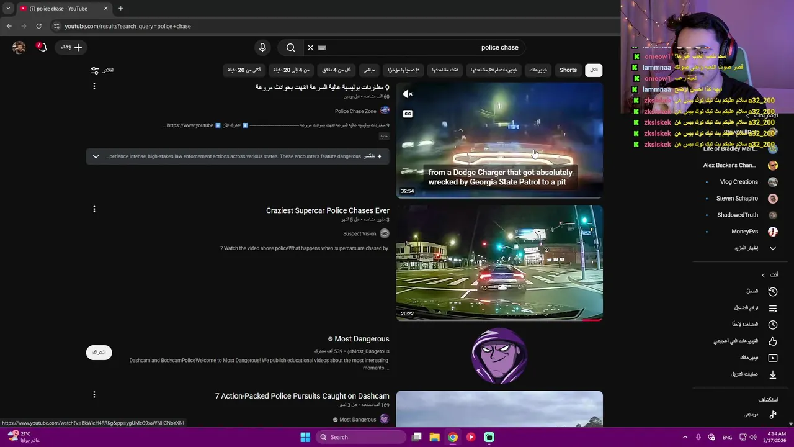Image resolution: width=794 pixels, height=447 pixels.
Task: Open Chrome tab search dropdown
Action: point(8,9)
